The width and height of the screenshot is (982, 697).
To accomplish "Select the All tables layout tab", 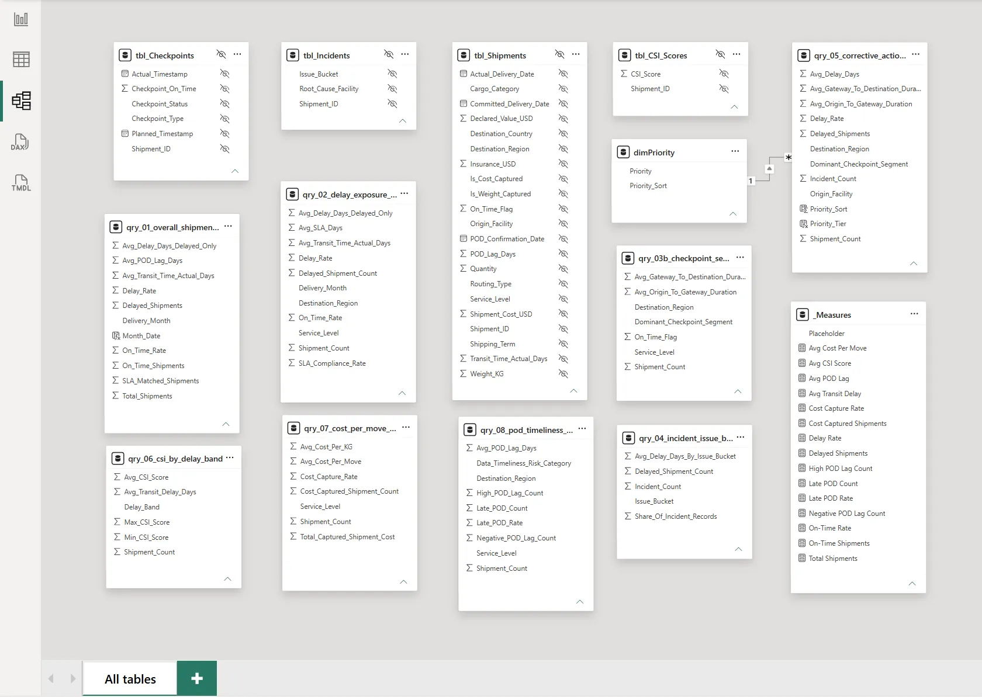I will 130,679.
